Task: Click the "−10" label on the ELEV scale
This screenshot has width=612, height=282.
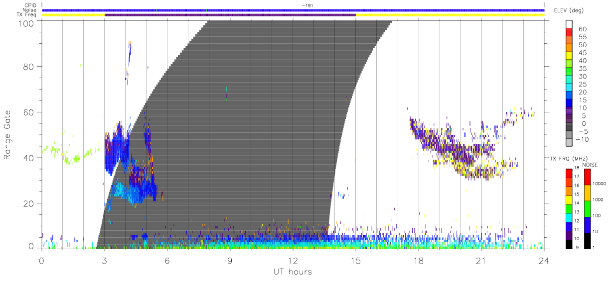Action: [583, 139]
